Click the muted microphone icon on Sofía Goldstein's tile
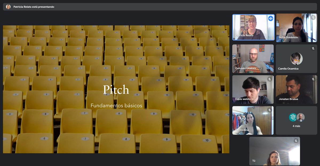Viewport: 320px width, 166px height. tap(313, 17)
